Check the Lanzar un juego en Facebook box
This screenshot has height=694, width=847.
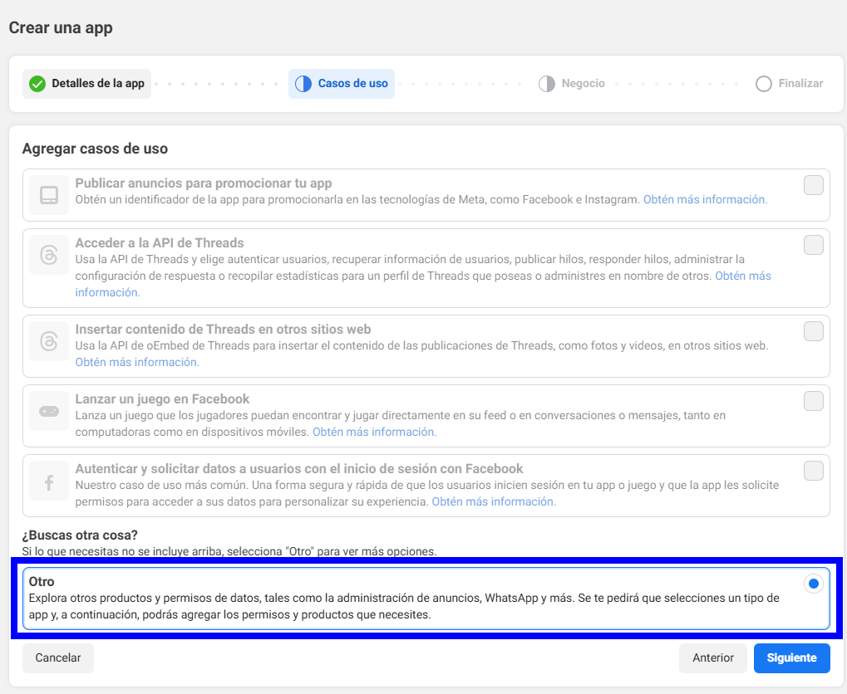[813, 401]
